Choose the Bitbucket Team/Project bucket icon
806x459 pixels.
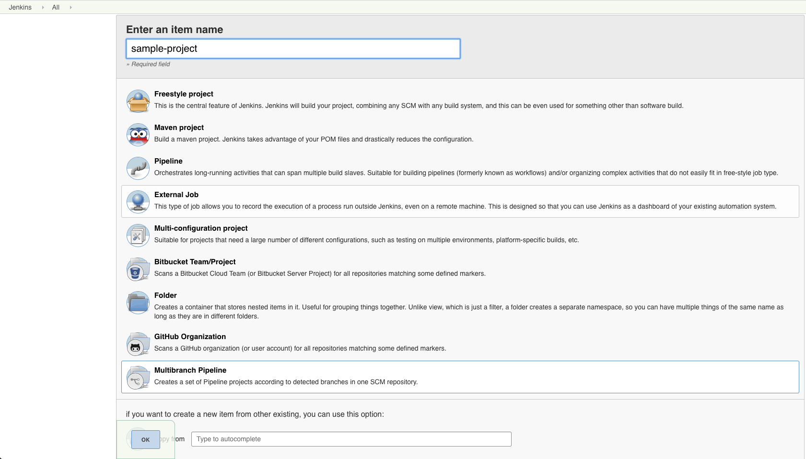[138, 269]
